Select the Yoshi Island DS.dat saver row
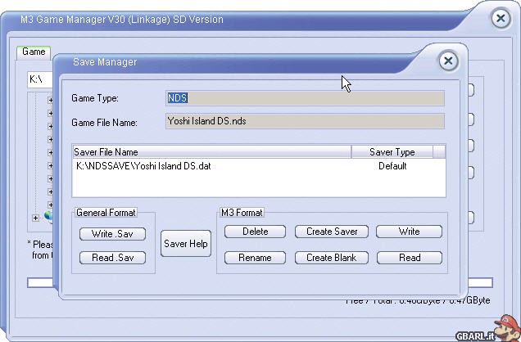 259,166
